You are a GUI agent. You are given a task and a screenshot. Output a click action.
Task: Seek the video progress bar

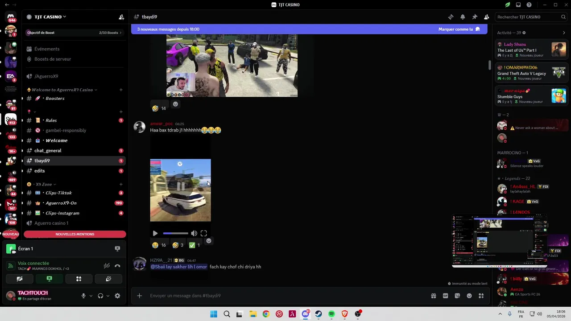pos(175,233)
